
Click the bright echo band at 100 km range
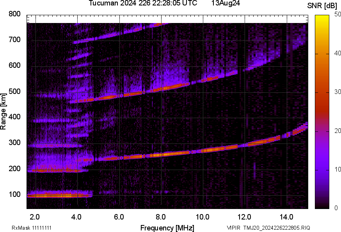pyautogui.click(x=59, y=195)
